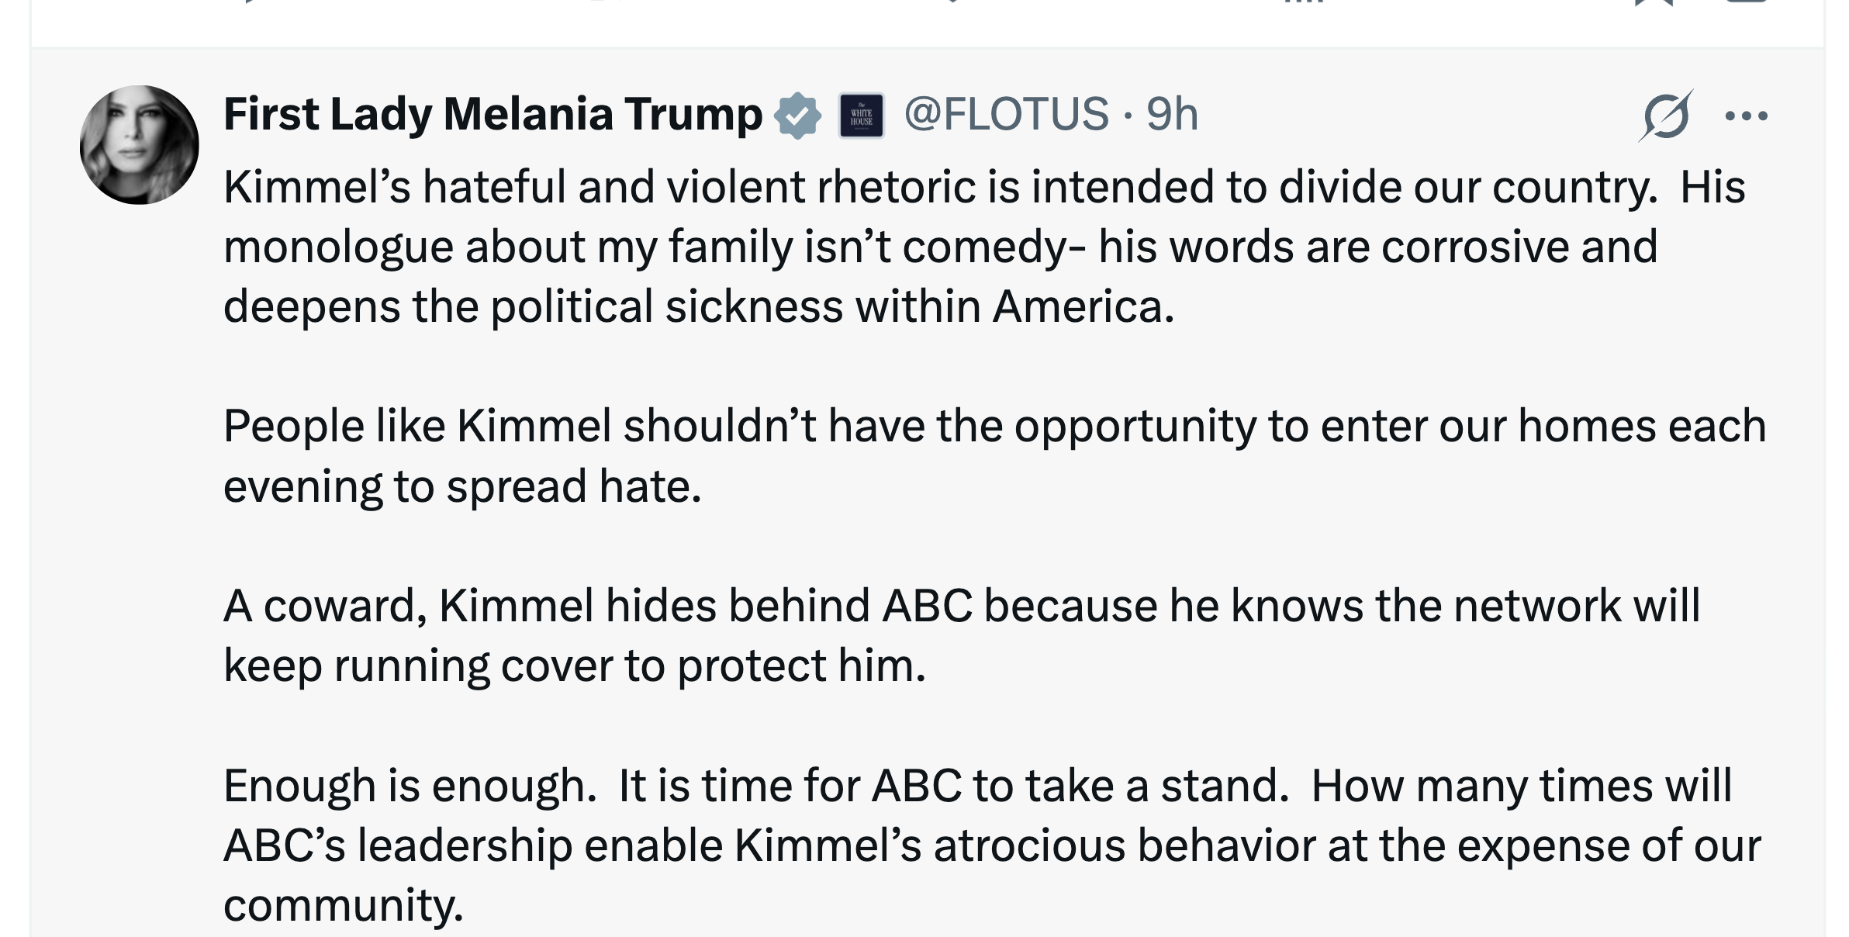The height and width of the screenshot is (937, 1849).
Task: Click the final word "community." in the post
Action: [x=344, y=905]
